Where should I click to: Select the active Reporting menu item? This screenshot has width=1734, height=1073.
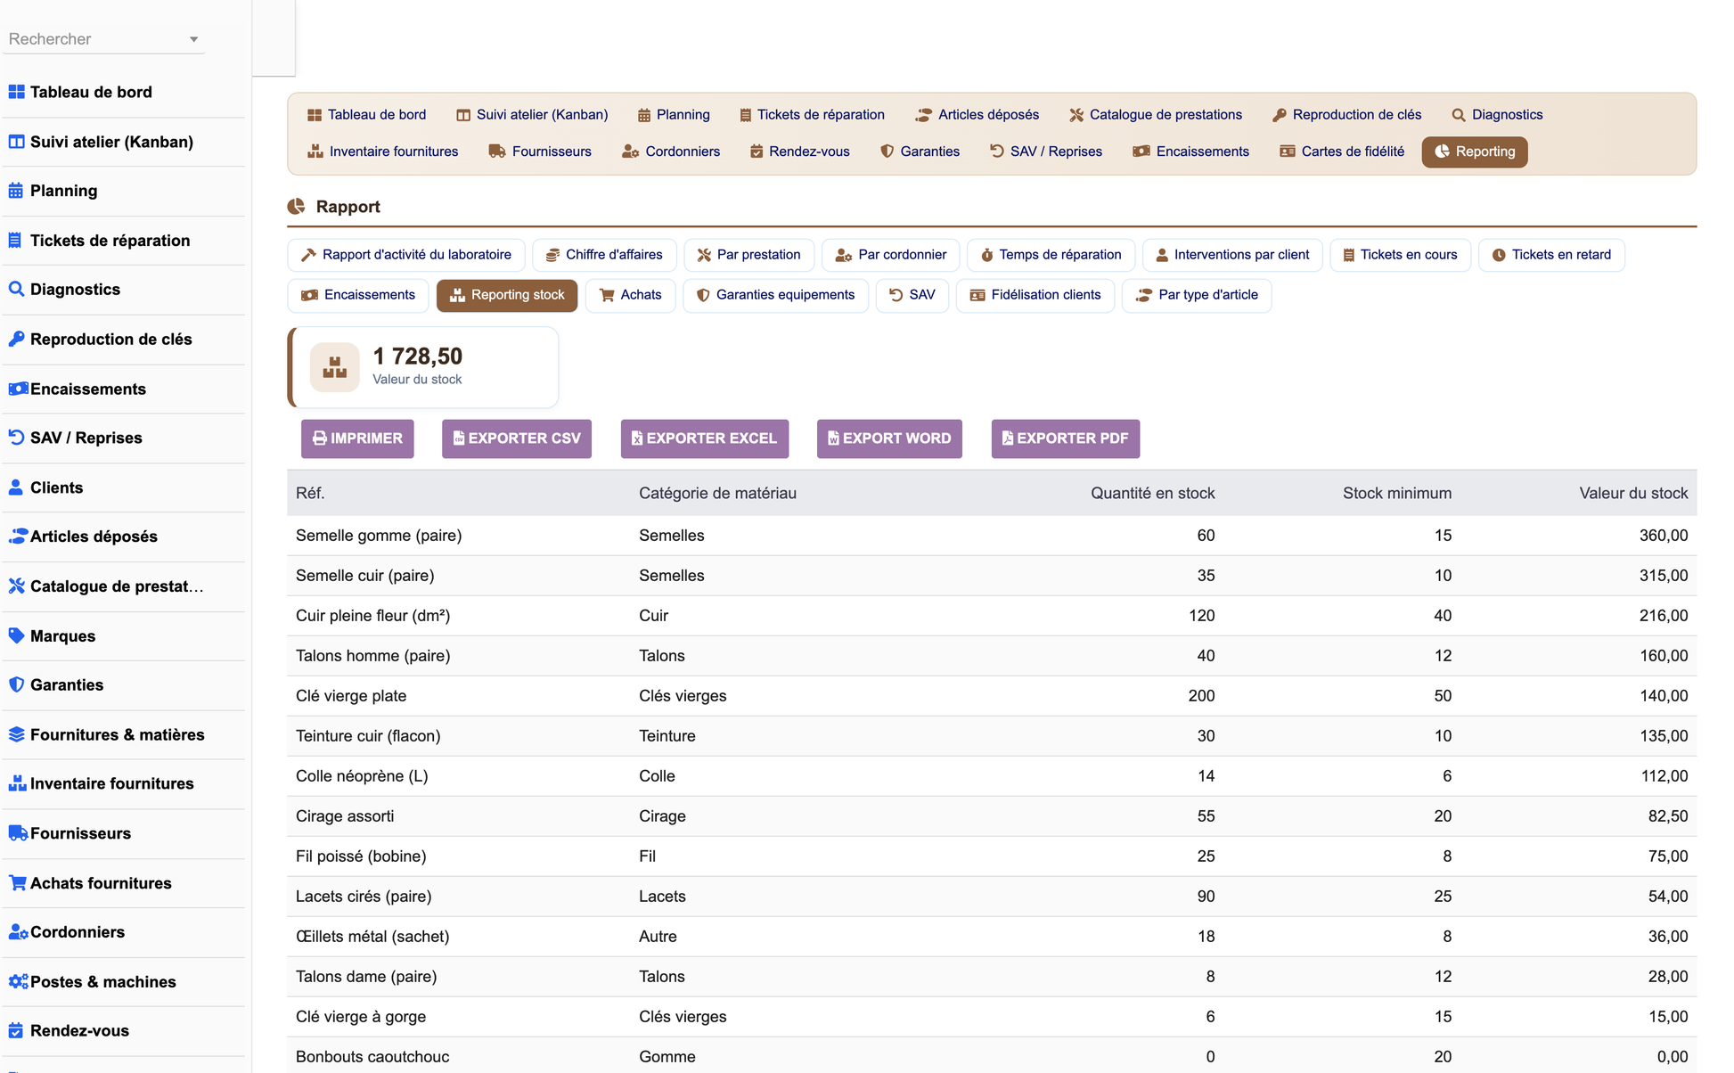coord(1475,152)
